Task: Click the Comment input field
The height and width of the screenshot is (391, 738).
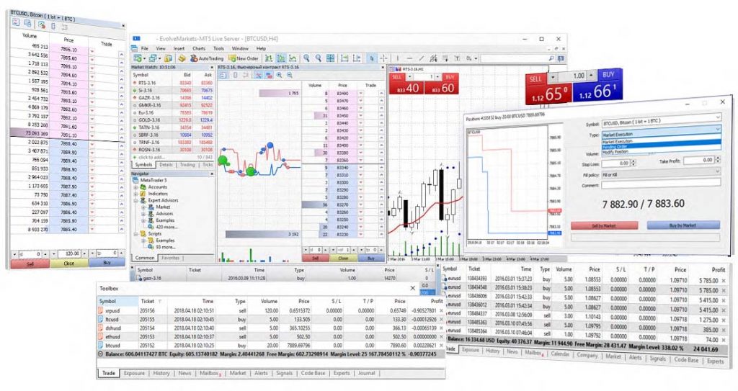Action: coord(661,184)
